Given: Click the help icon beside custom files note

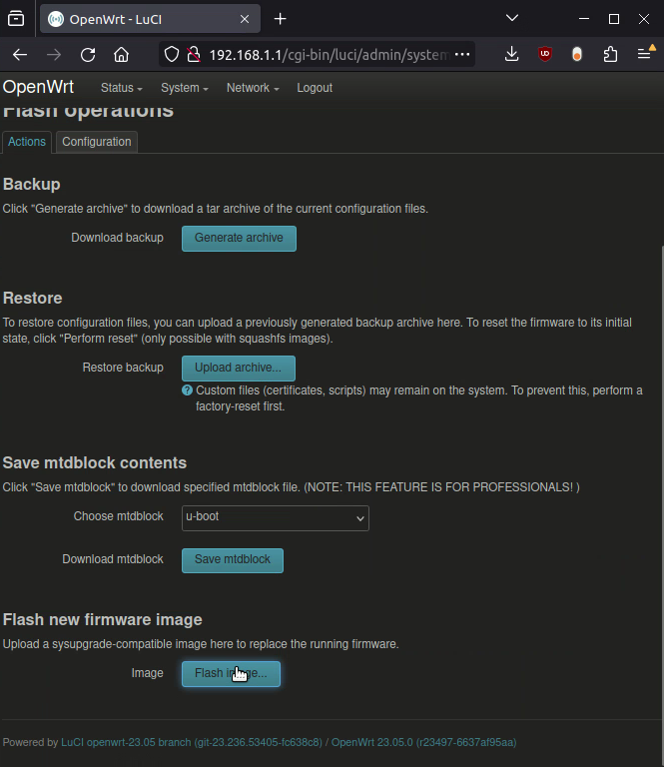Looking at the screenshot, I should tap(187, 390).
